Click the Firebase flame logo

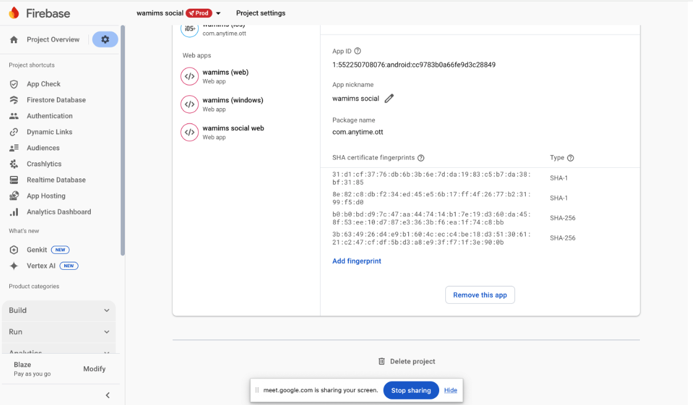[x=14, y=13]
